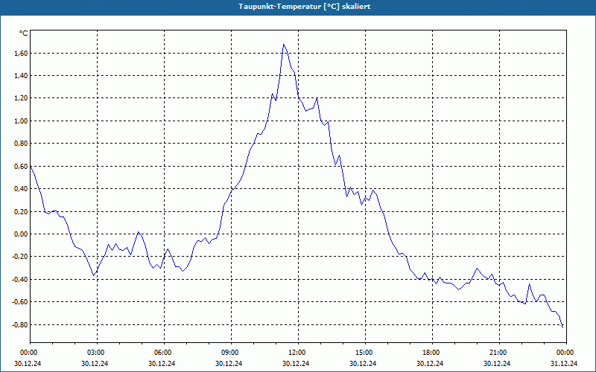This screenshot has width=596, height=372.
Task: Select the "30.12.24" date under 09:00
Action: click(x=229, y=363)
